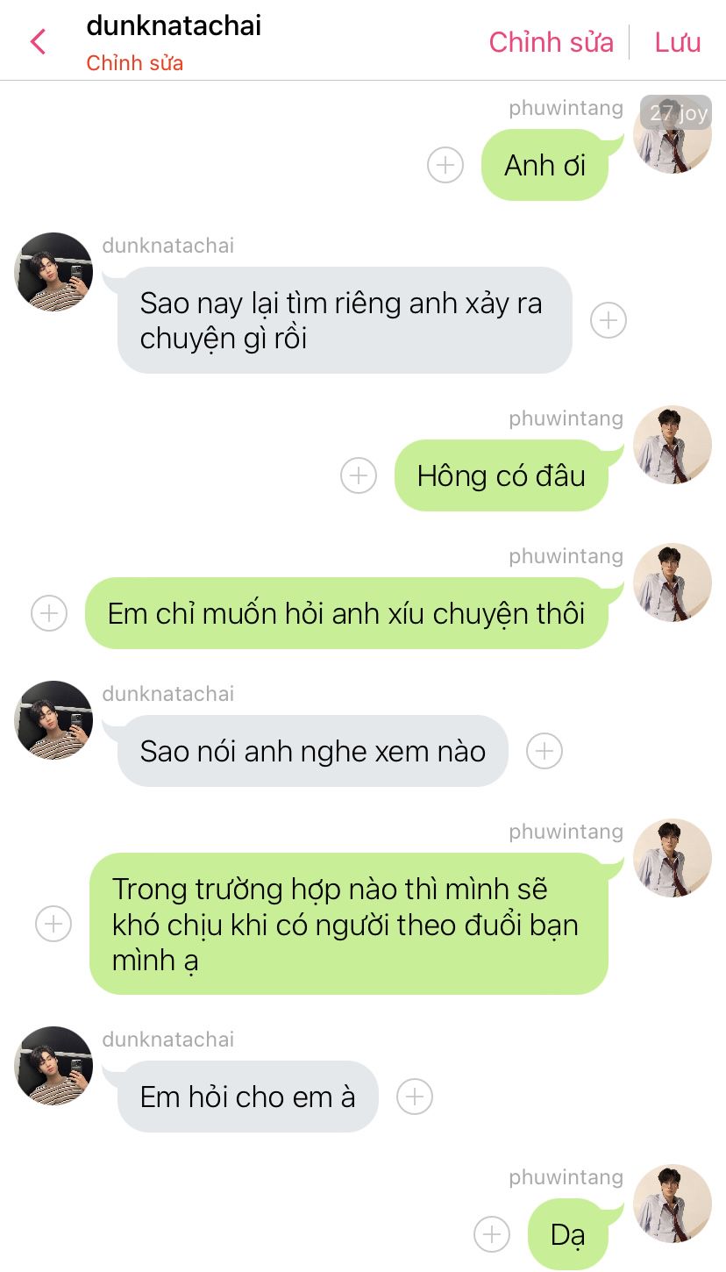The image size is (726, 1272).
Task: Click plus icon beside 'Em chỉ muốn hỏi anh' message
Action: 49,613
